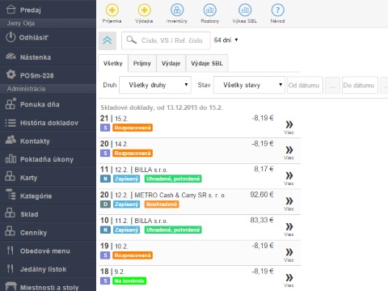Open the Príjemka plus icon
The width and height of the screenshot is (388, 291).
[x=112, y=10]
